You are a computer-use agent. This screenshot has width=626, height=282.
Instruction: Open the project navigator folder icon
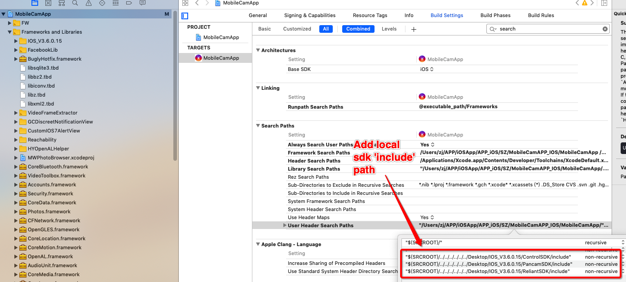(35, 3)
